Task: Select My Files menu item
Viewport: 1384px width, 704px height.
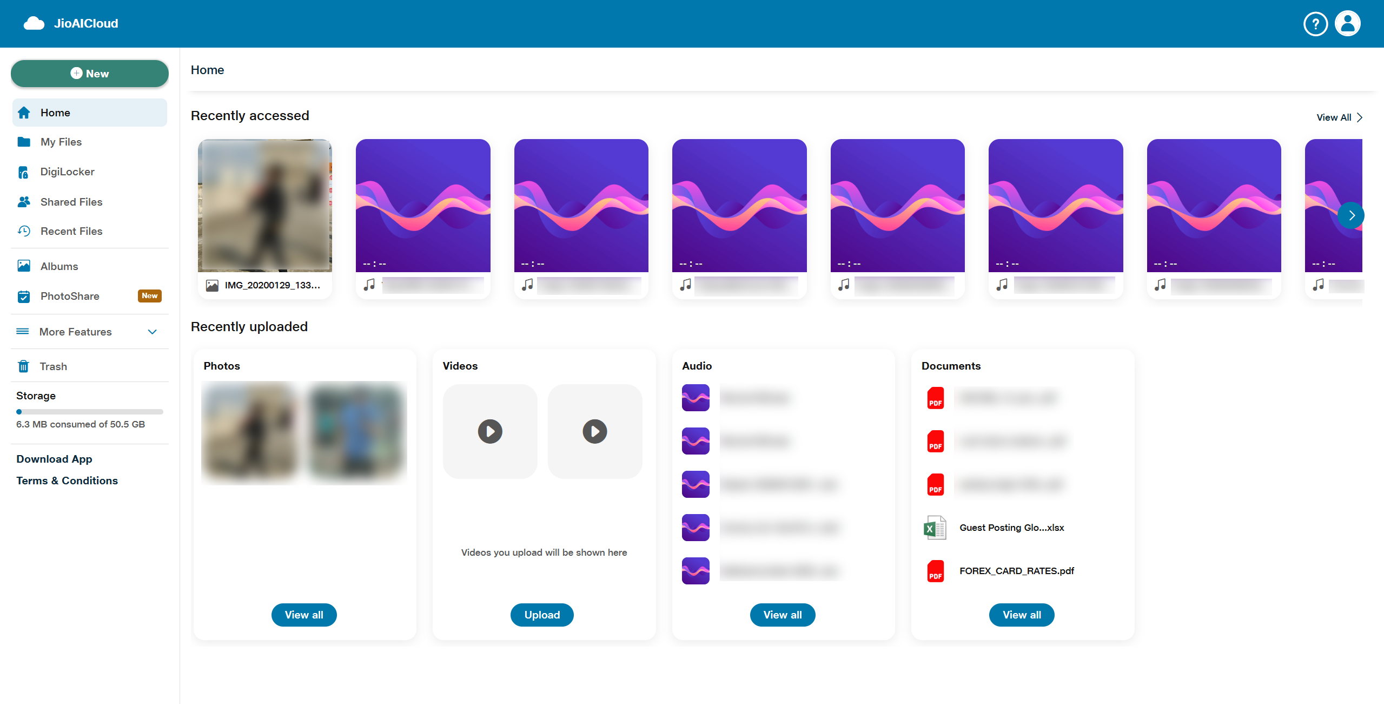Action: (61, 142)
